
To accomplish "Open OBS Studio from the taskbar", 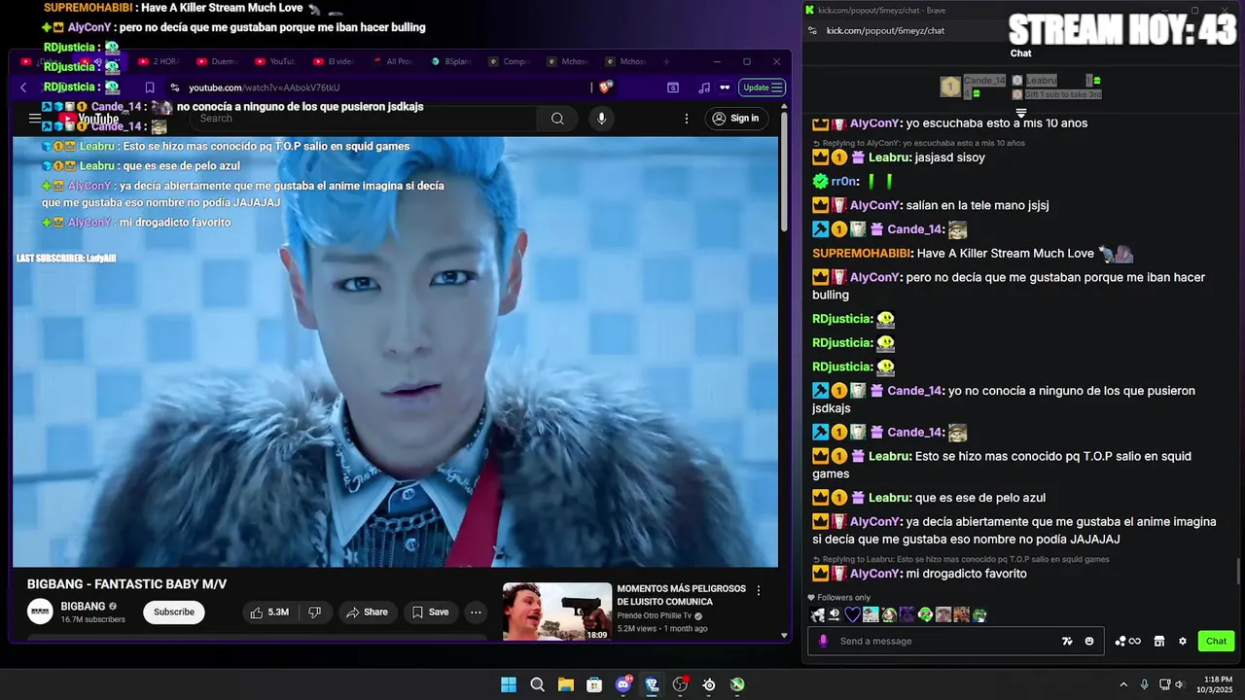I will pos(680,684).
